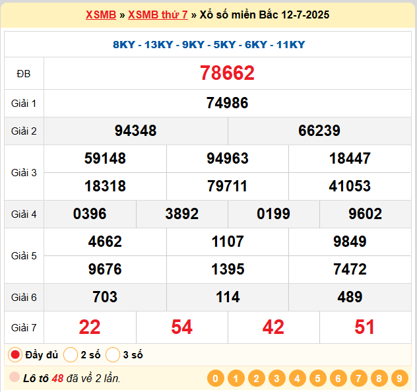417x392 pixels.
Task: Click the Giải 4 number 0199
Action: pos(274,214)
